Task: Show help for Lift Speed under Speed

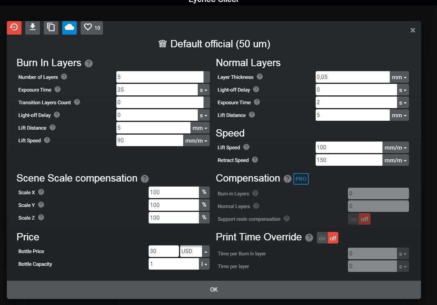Action: (x=246, y=147)
